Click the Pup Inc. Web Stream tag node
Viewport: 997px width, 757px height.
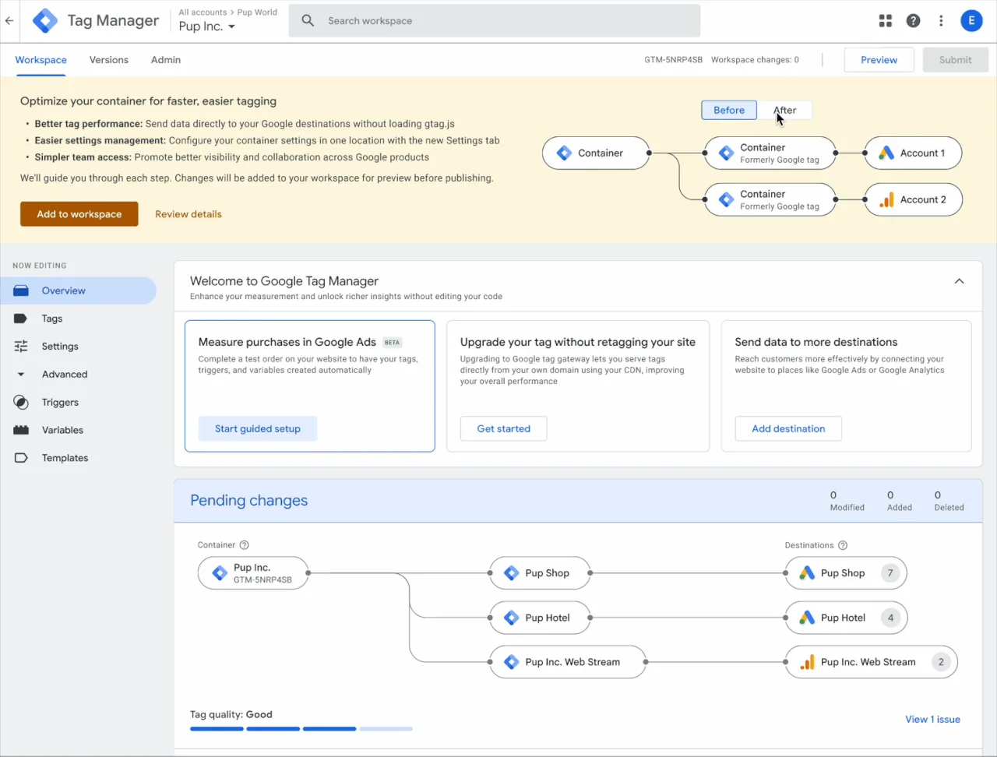click(x=568, y=662)
